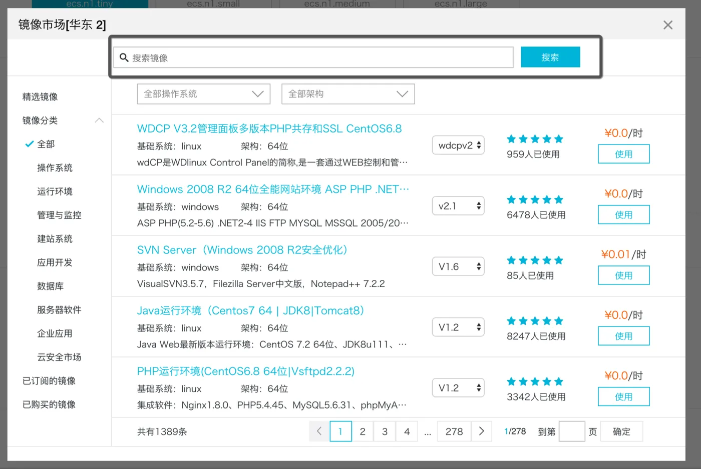Viewport: 701px width, 469px height.
Task: Click the VisualSVN3.5.7 description text
Action: 261,283
